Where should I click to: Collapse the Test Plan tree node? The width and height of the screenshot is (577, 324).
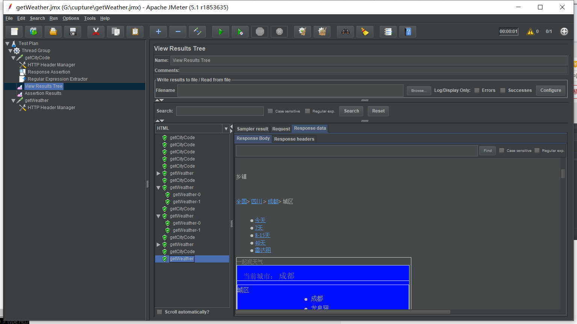tap(7, 43)
